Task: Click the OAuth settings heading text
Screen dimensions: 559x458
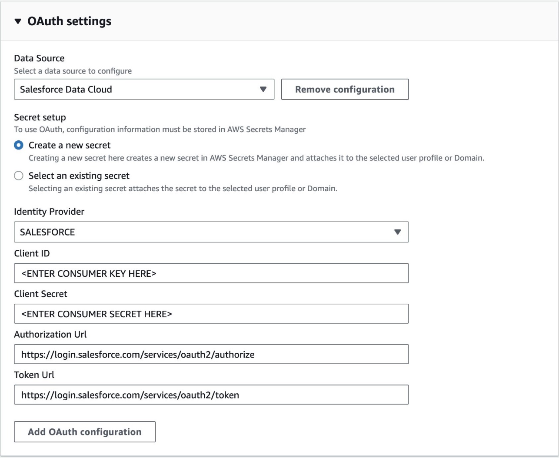Action: pyautogui.click(x=70, y=21)
